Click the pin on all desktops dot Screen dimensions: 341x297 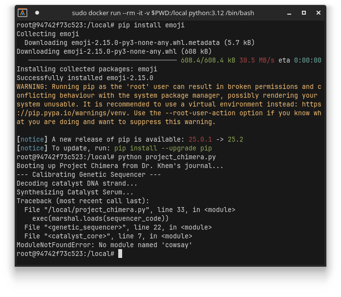pyautogui.click(x=37, y=13)
